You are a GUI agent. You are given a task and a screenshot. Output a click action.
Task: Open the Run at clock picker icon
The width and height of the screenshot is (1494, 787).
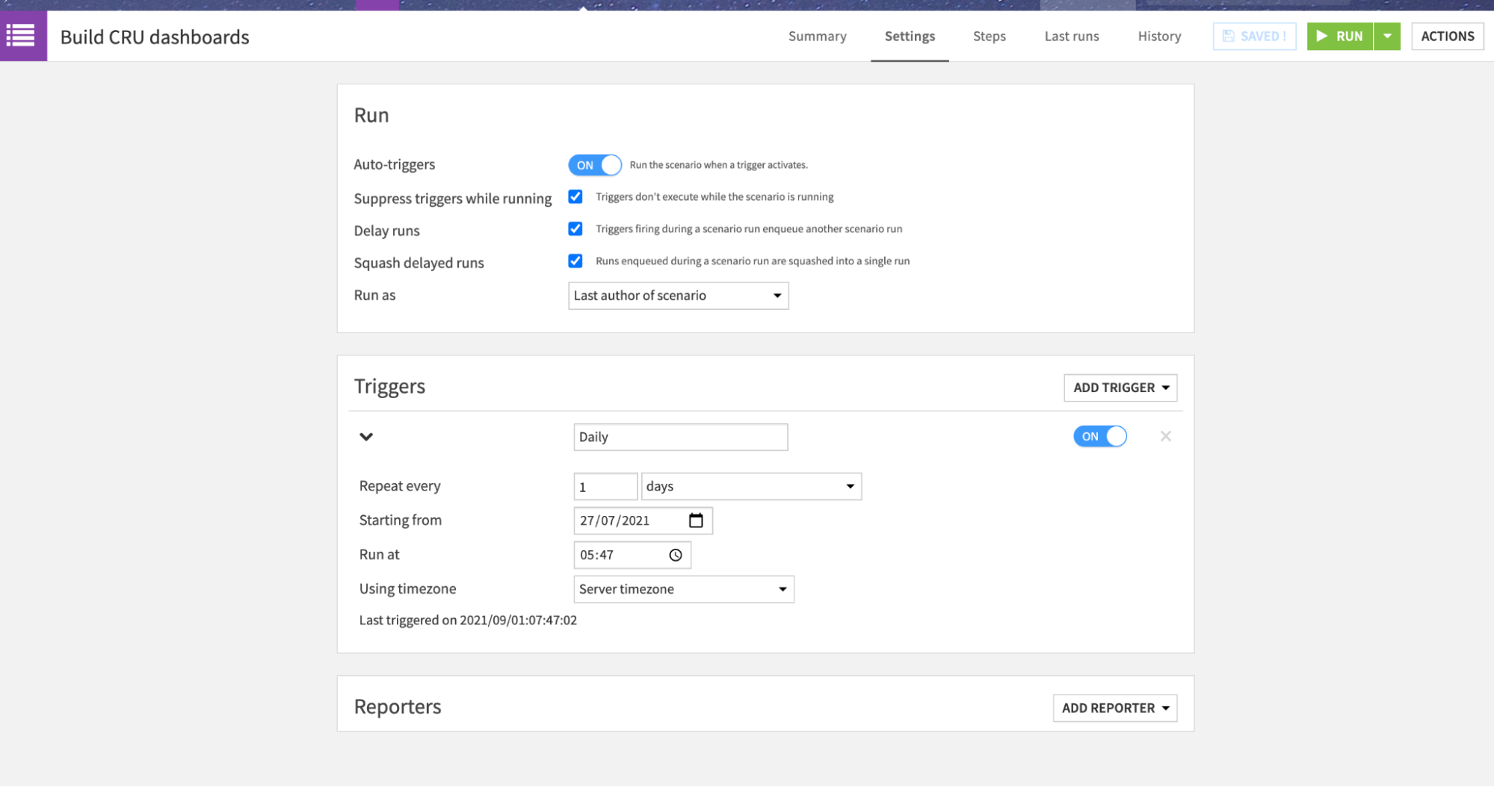click(x=676, y=555)
